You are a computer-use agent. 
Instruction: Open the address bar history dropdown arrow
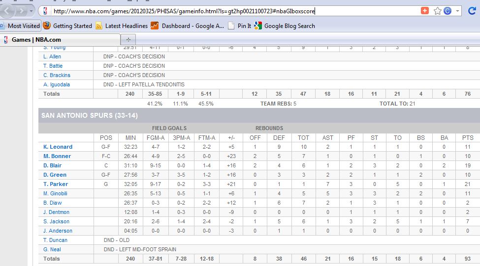pyautogui.click(x=457, y=11)
